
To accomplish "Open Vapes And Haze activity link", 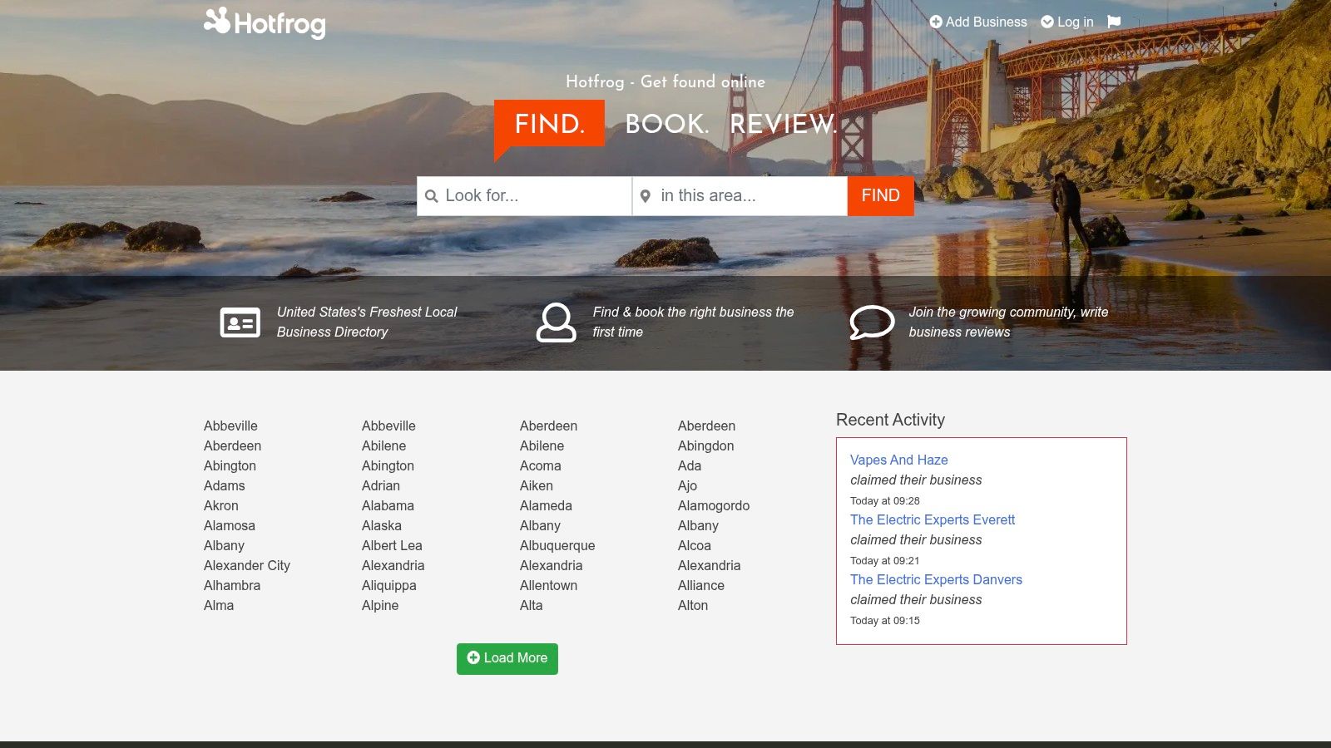I will click(x=899, y=460).
